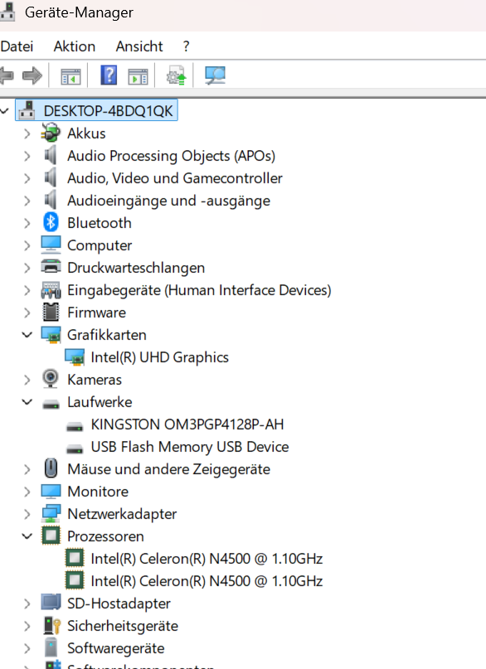Viewport: 486px width, 669px height.
Task: Click the scan for hardware changes monitor icon
Action: (215, 75)
